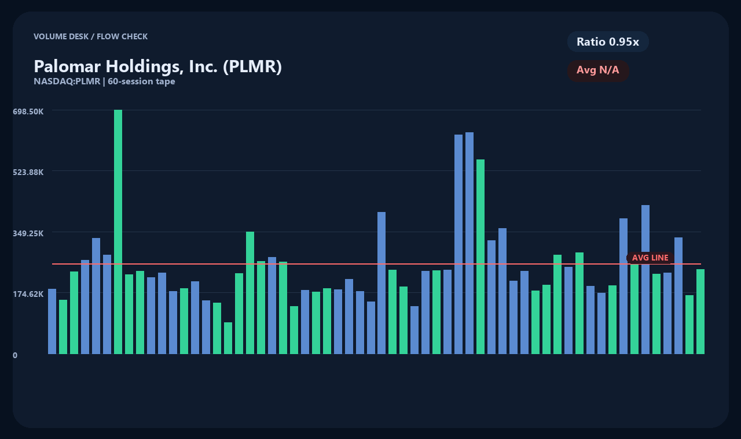Viewport: 741px width, 439px height.
Task: Click the 523.88K axis label
Action: (28, 172)
